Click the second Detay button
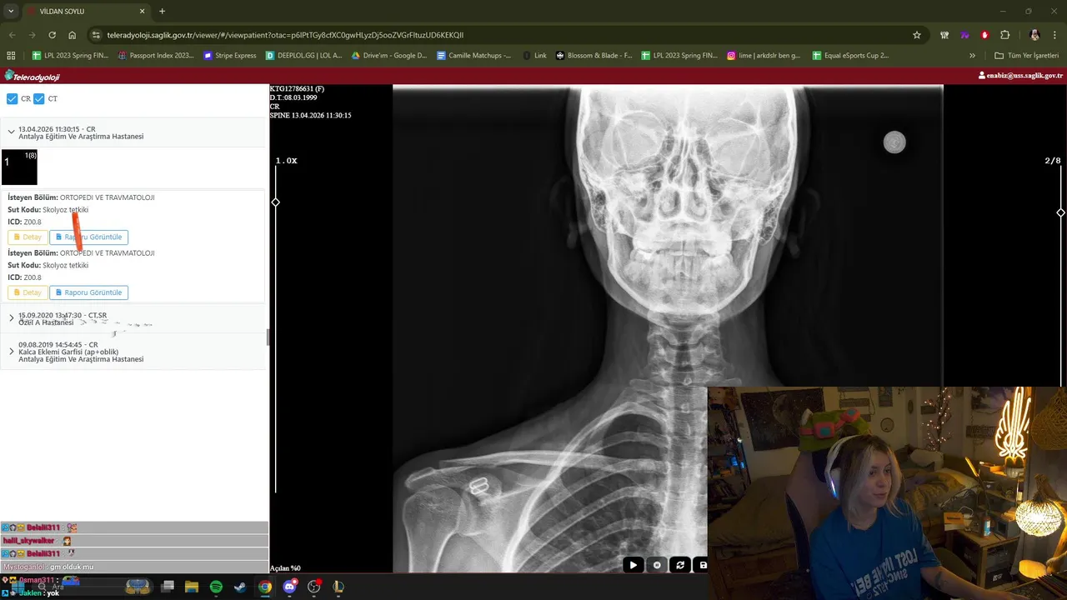 pyautogui.click(x=27, y=292)
